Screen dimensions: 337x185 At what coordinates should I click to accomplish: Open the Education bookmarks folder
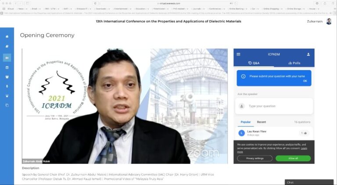(x=141, y=9)
